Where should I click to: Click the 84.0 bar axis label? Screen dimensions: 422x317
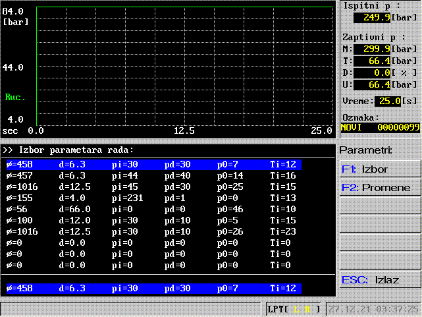(13, 11)
